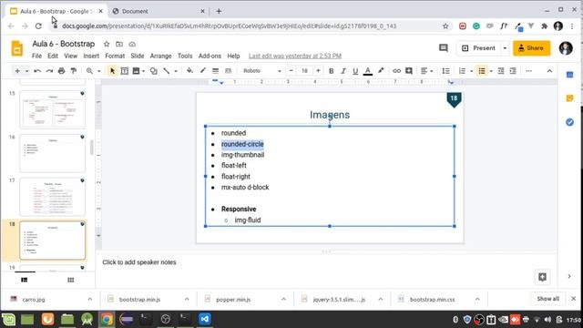
Task: Open the Present options dropdown arrow
Action: pos(505,48)
